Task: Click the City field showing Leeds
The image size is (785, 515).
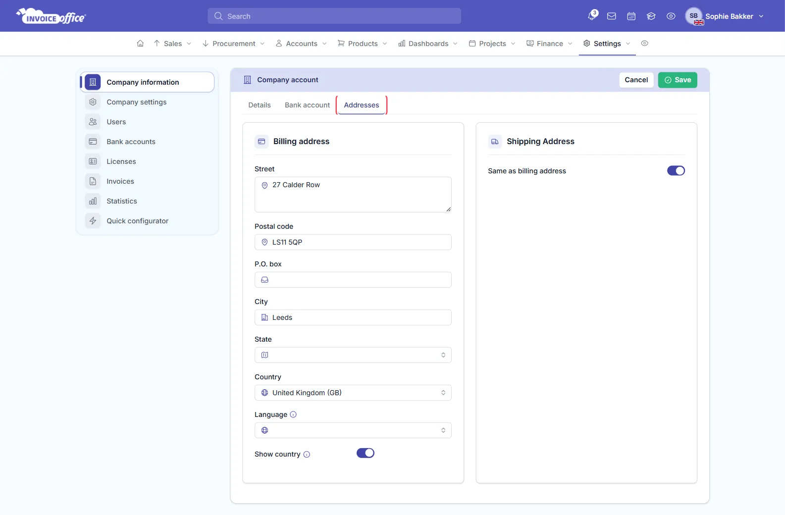Action: coord(353,317)
